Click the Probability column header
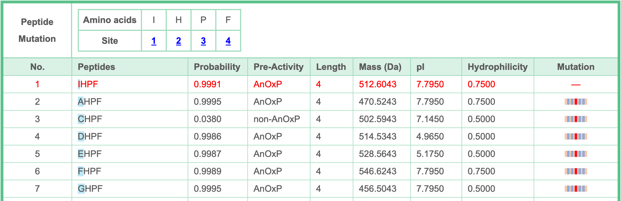The image size is (621, 201). [217, 67]
